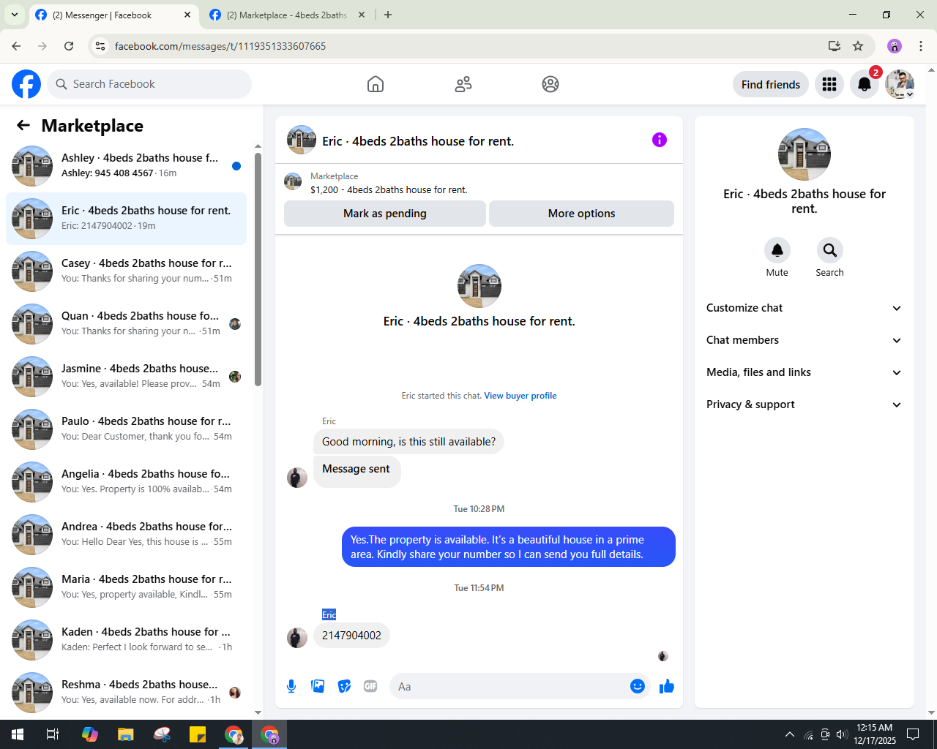Open Windows Start menu
The width and height of the screenshot is (937, 749).
[x=18, y=734]
